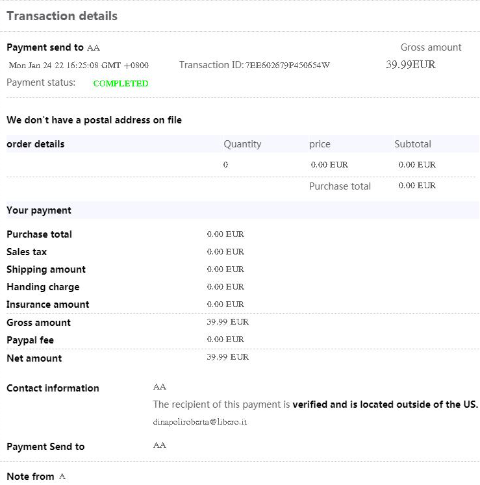Click the Note from label

(x=31, y=477)
